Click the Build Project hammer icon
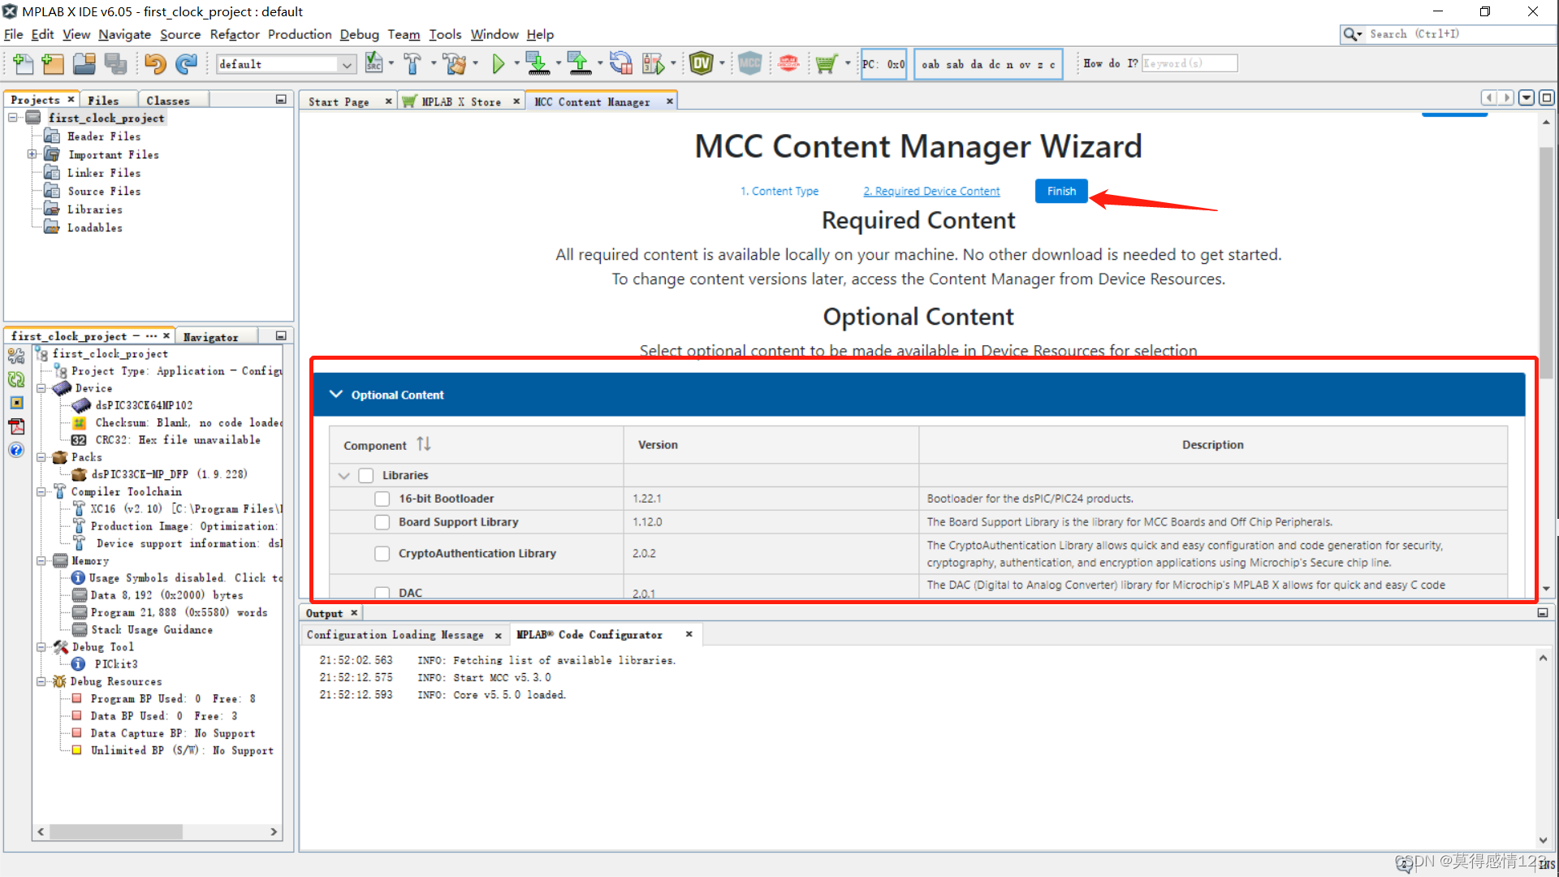1559x877 pixels. click(412, 63)
